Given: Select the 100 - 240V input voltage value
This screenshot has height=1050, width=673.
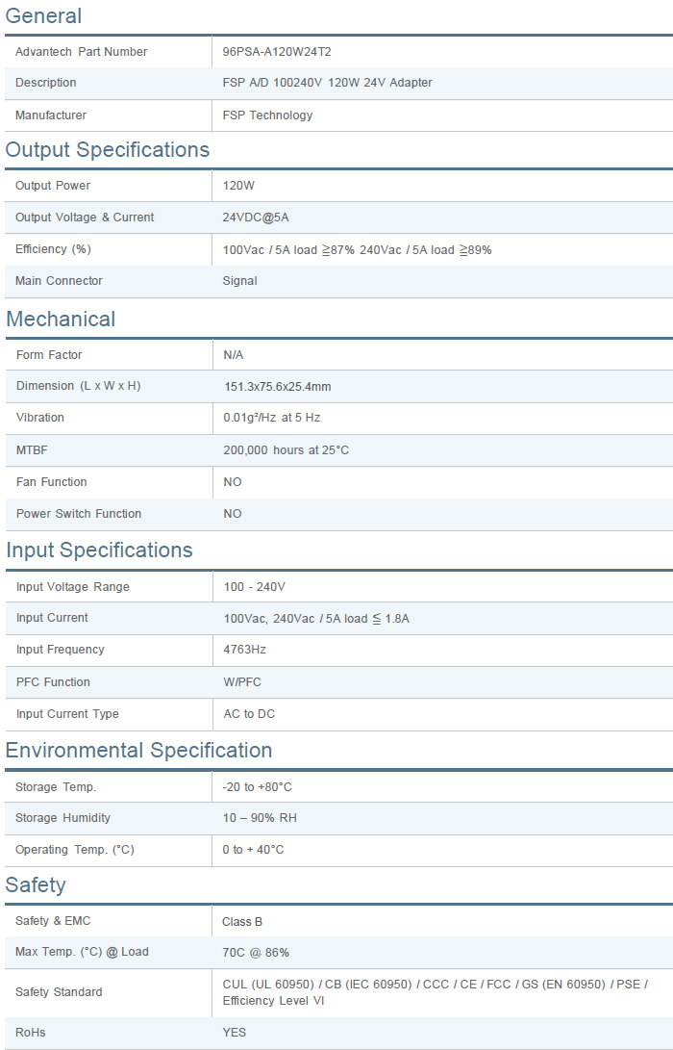Looking at the screenshot, I should coord(254,587).
